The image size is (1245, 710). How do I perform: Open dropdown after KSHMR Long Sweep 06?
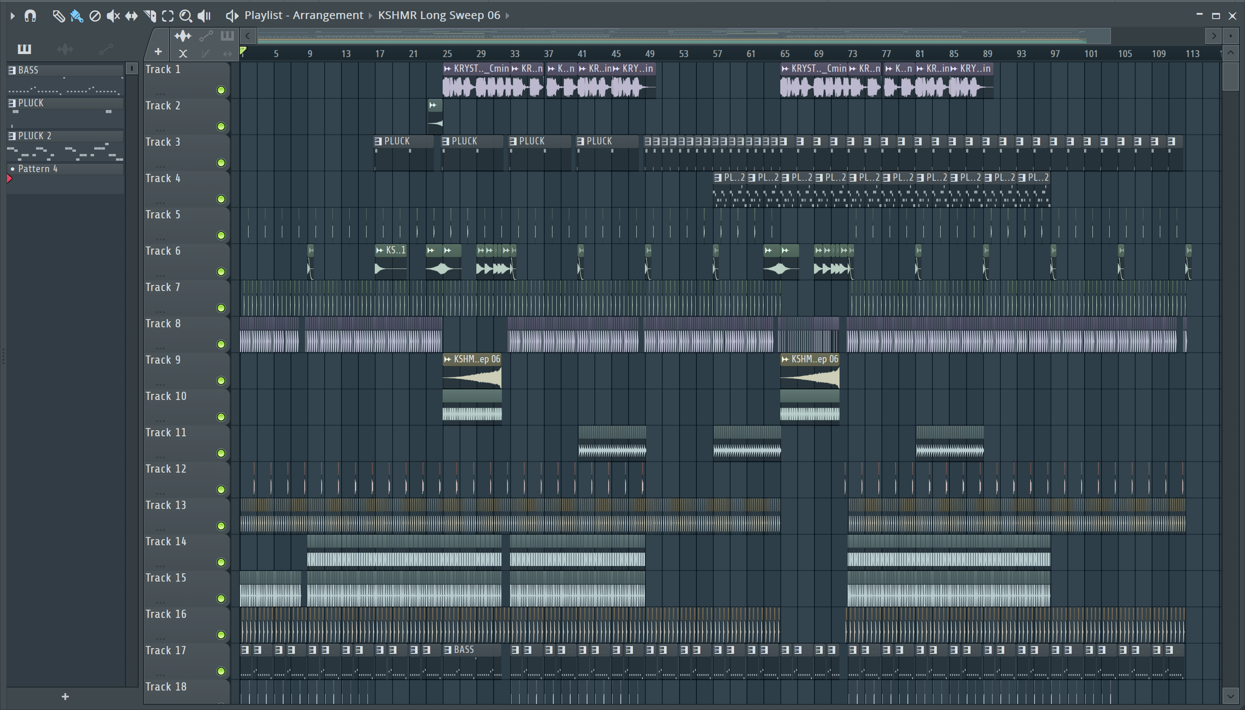point(508,16)
